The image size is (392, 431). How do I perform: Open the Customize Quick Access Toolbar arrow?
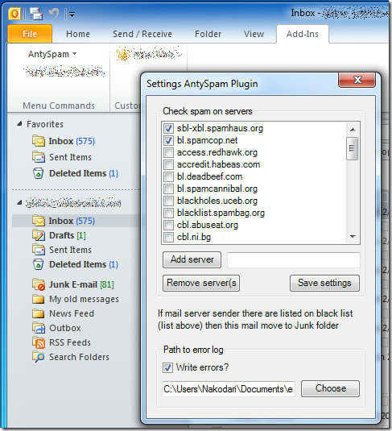[72, 14]
